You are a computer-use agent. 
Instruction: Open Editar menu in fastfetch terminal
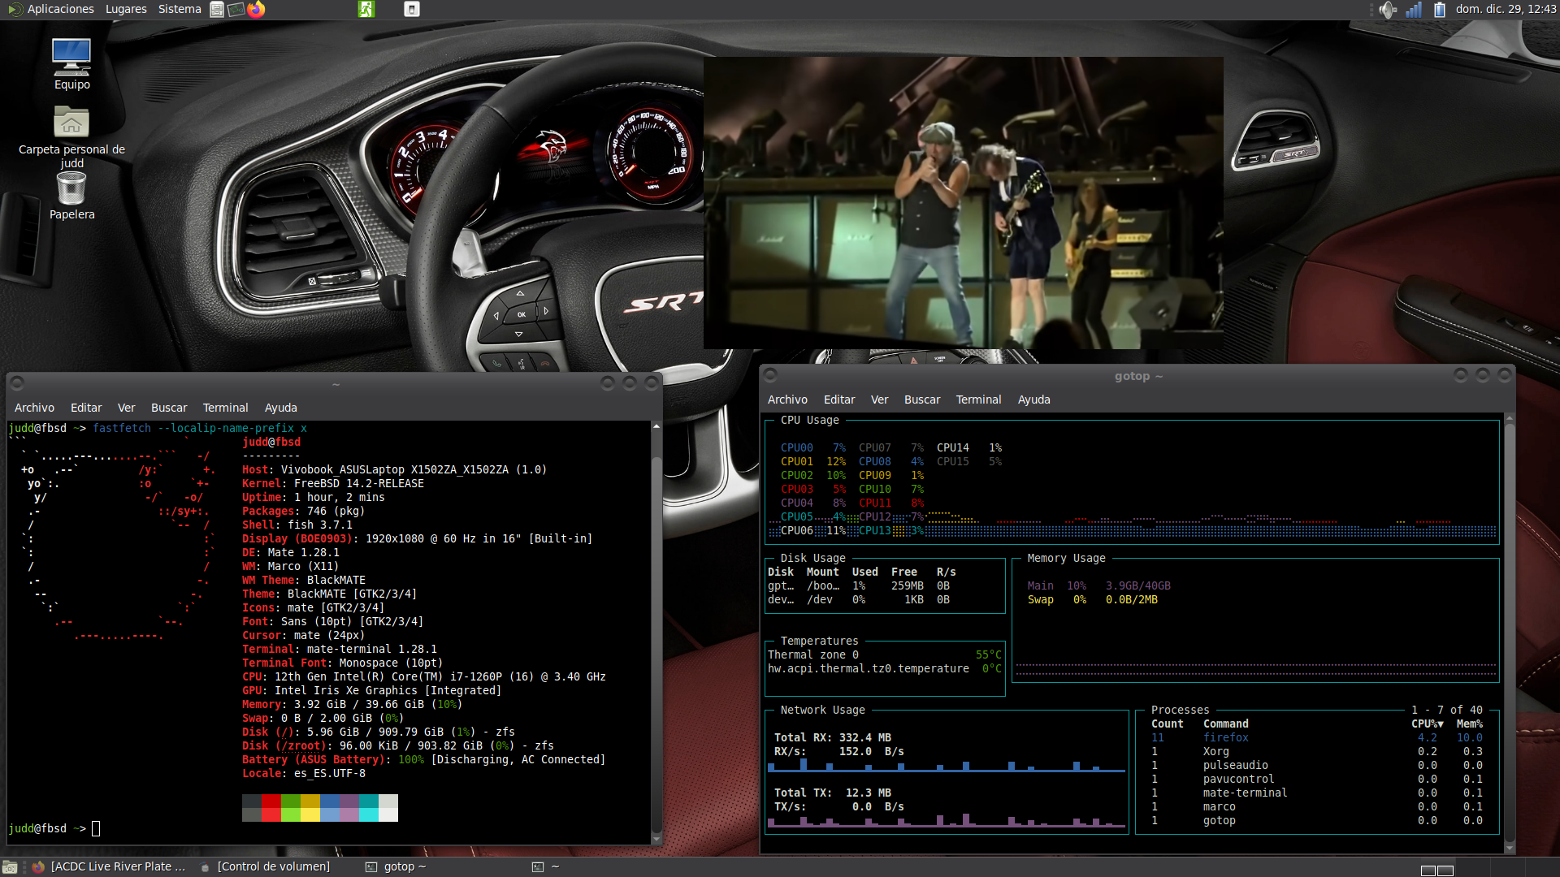pyautogui.click(x=86, y=408)
